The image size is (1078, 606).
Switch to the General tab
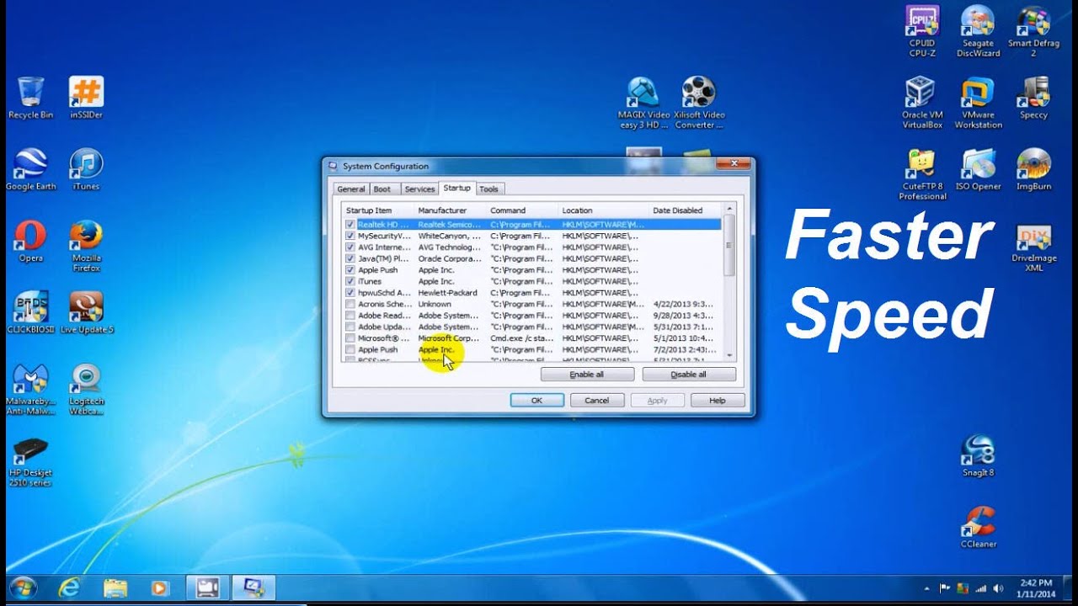tap(351, 189)
